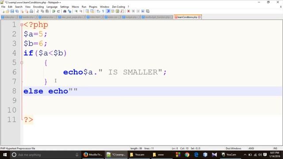Open the Search menu
Image resolution: width=283 pixels, height=159 pixels.
19,7
